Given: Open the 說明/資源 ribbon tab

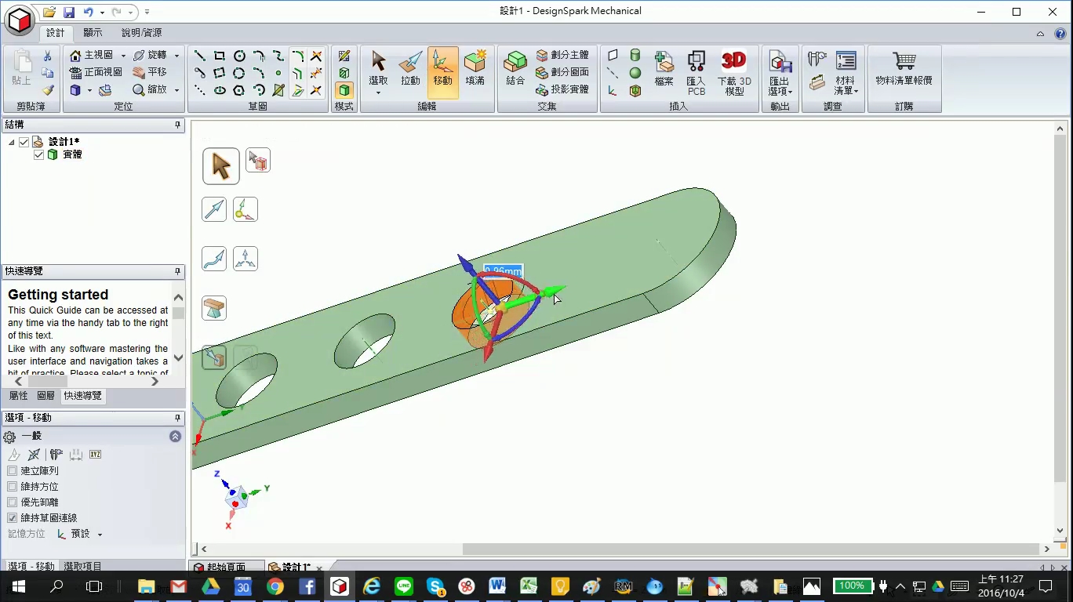Looking at the screenshot, I should click(x=142, y=33).
